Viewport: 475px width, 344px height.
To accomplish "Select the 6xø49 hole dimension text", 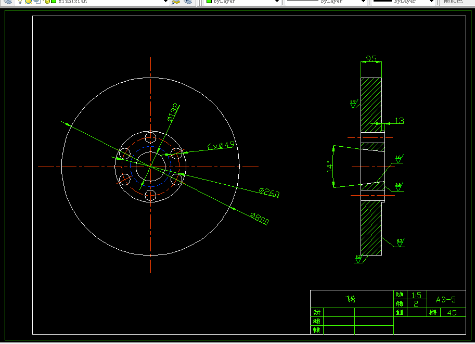I will (221, 146).
